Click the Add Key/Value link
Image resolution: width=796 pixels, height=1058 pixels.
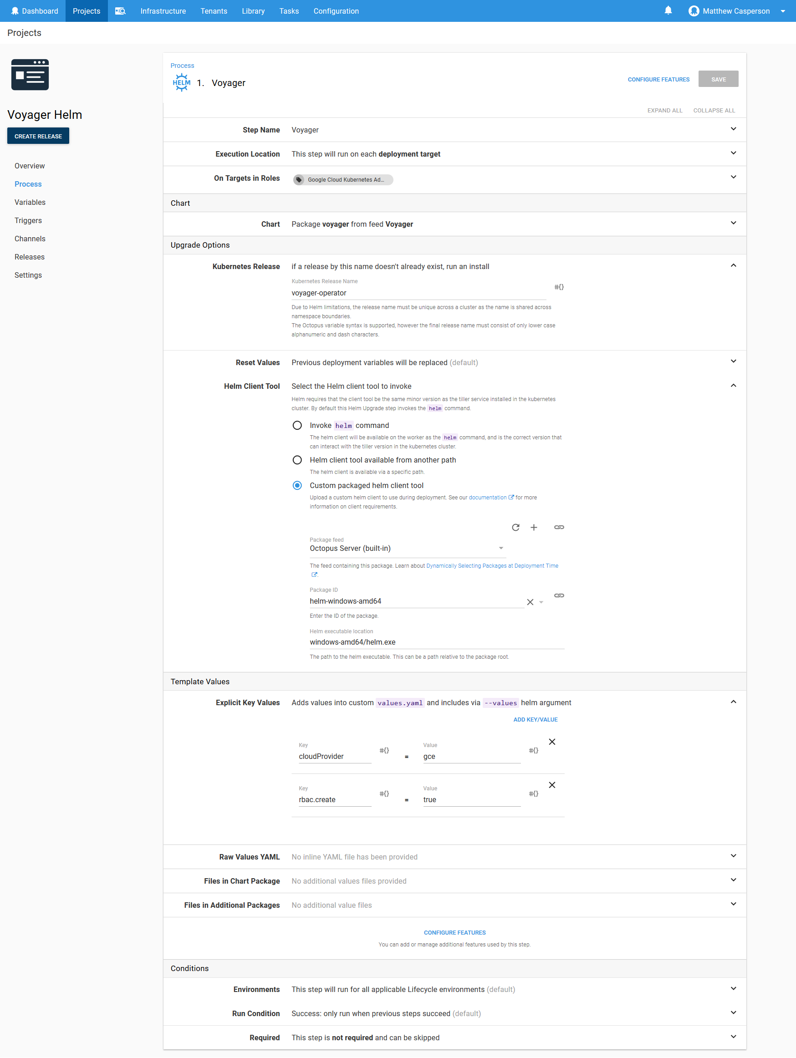tap(535, 719)
